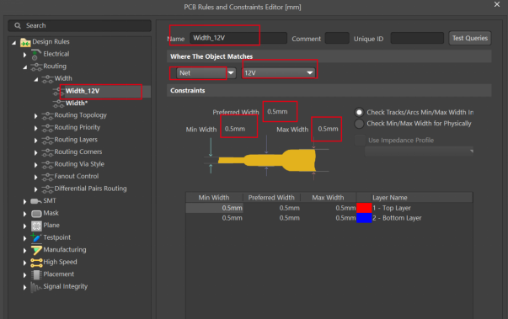508x319 pixels.
Task: Click the Width rule group icon
Action: click(x=48, y=79)
